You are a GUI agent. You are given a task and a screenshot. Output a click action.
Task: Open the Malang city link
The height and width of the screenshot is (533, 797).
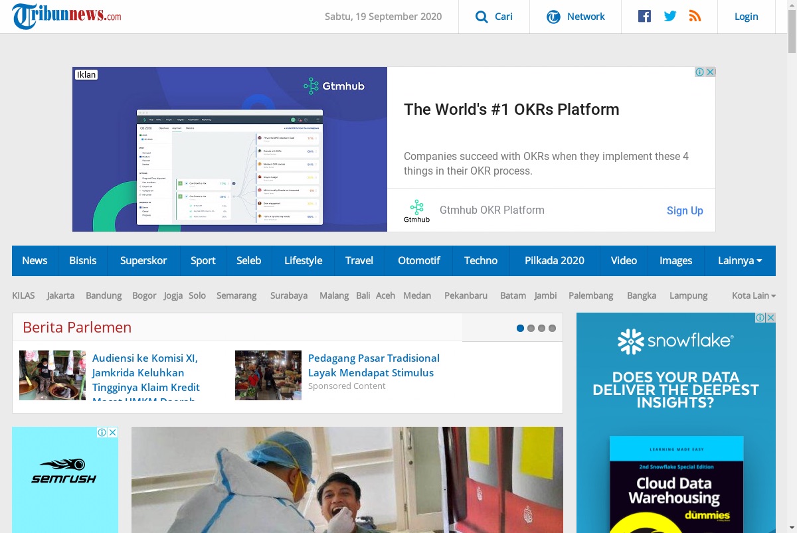[x=334, y=295]
